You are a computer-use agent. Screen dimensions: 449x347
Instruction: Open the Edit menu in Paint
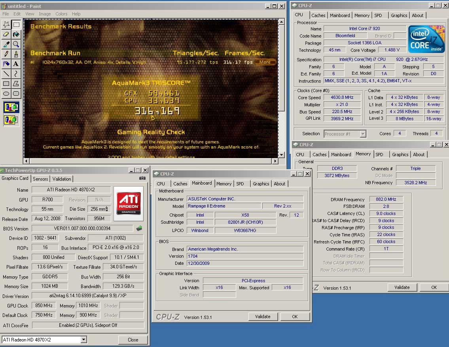pyautogui.click(x=17, y=14)
